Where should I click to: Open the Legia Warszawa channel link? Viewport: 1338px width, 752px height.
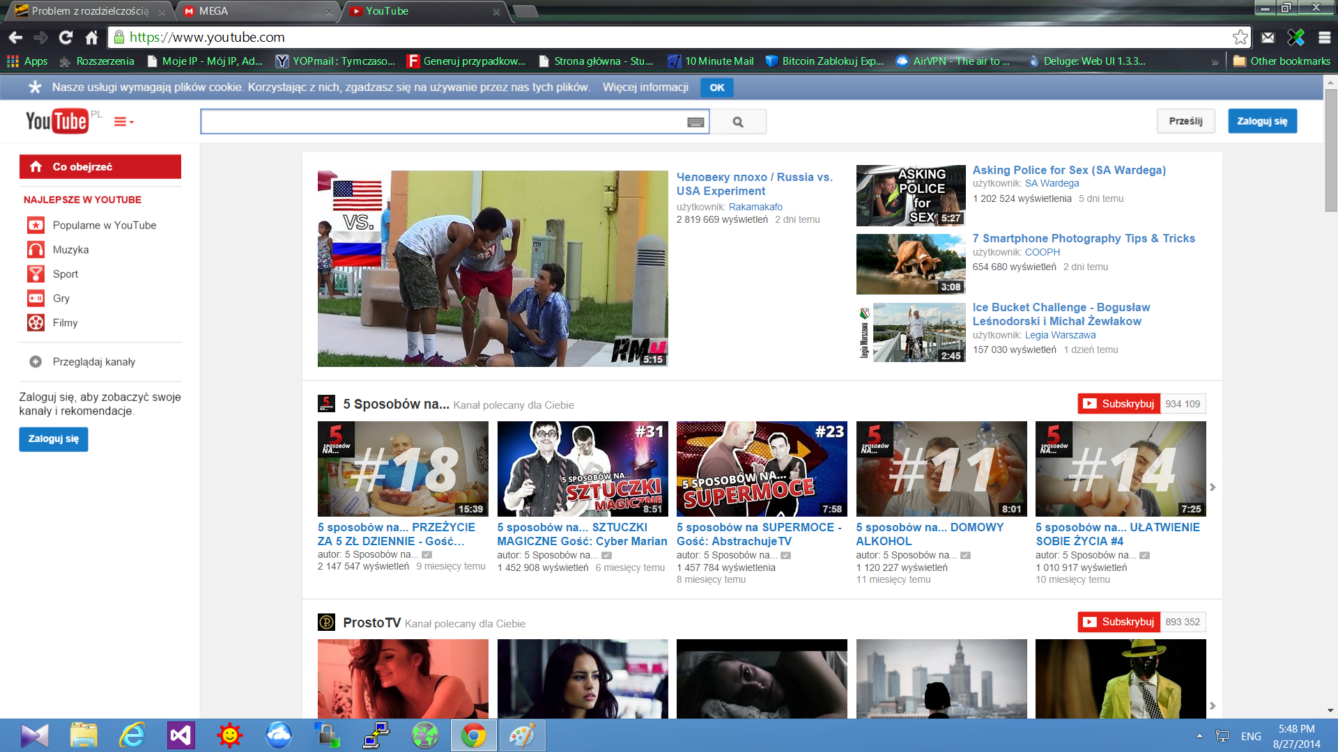pos(1060,336)
